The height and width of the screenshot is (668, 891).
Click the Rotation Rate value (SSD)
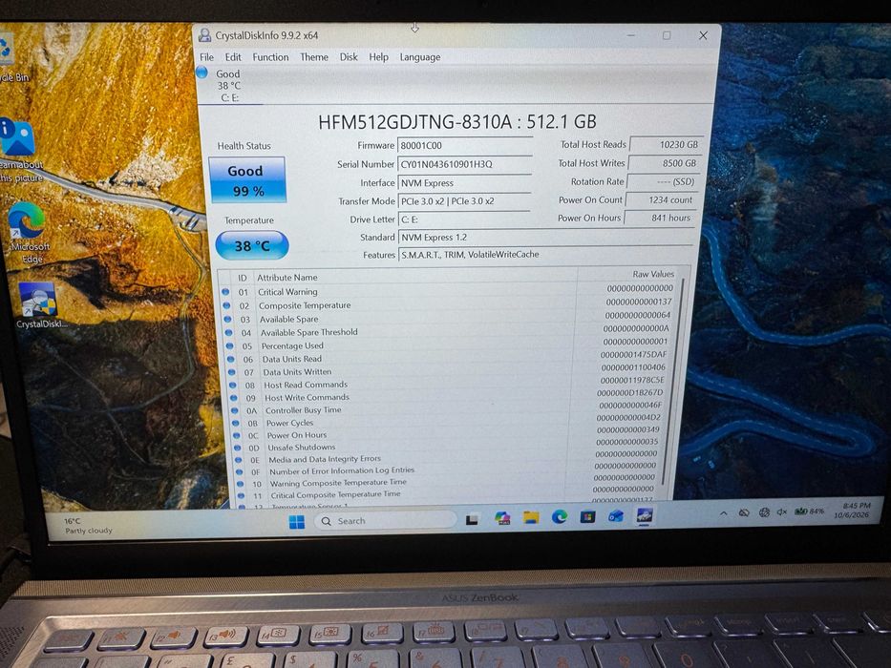pos(663,181)
